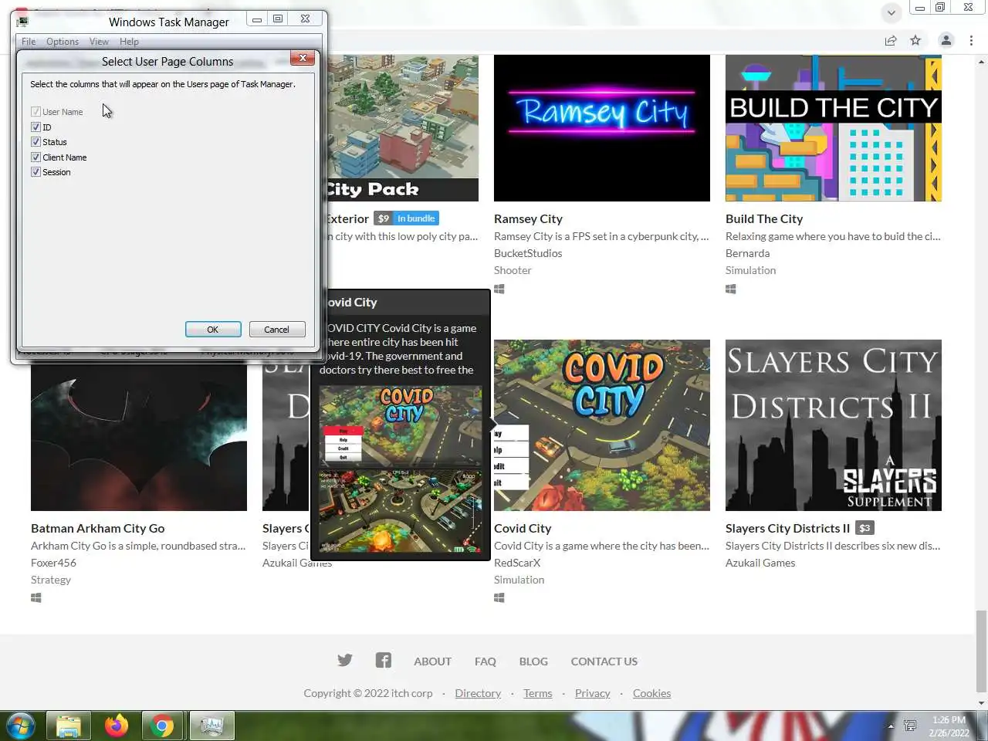Open the Build The City thumbnail
This screenshot has width=988, height=741.
(834, 128)
